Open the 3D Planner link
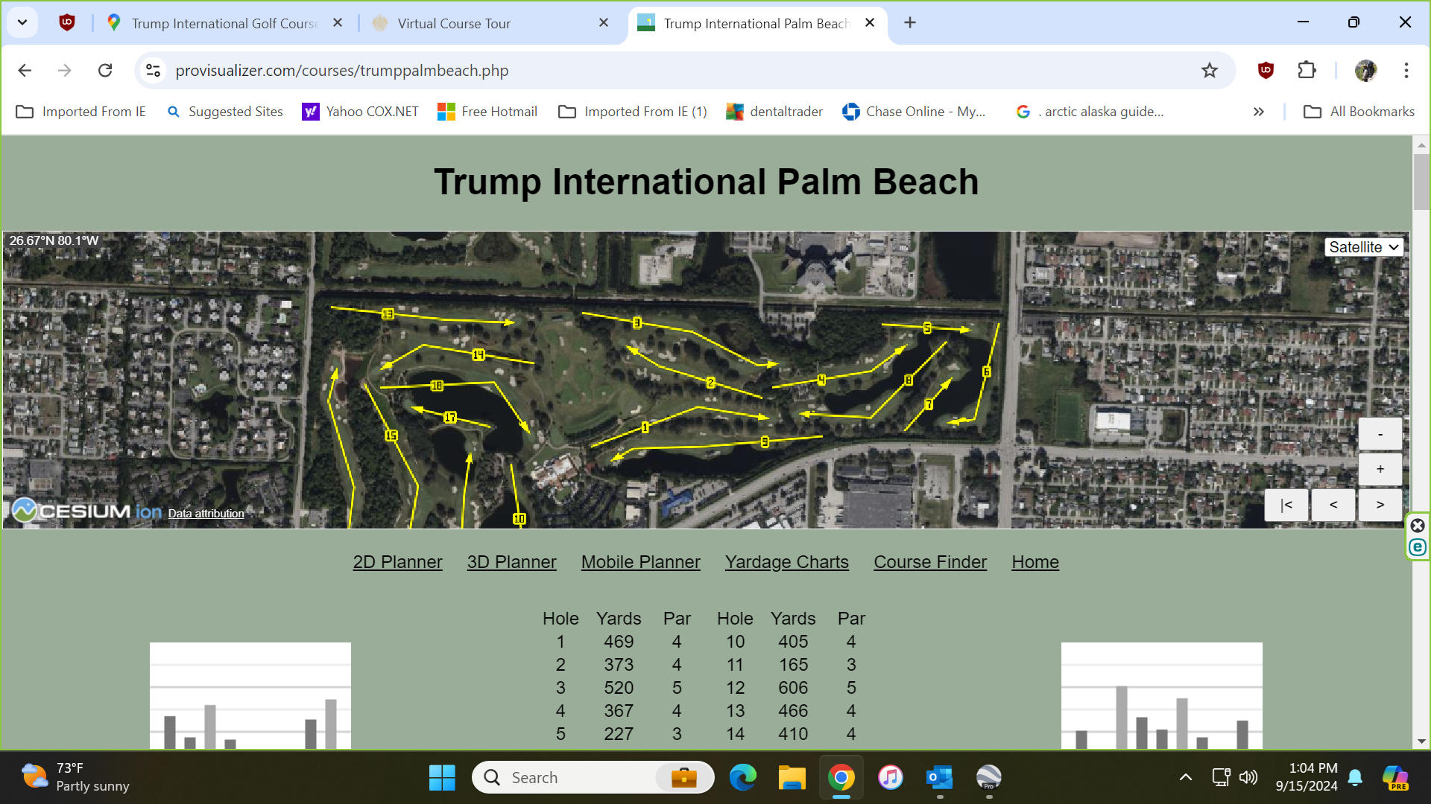 (511, 562)
